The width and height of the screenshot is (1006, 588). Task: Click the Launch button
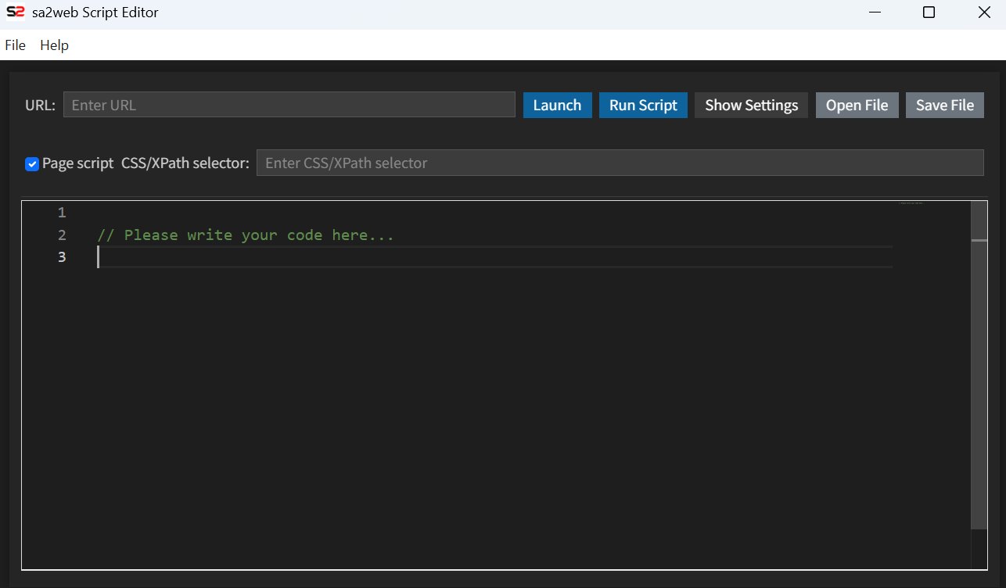coord(557,106)
